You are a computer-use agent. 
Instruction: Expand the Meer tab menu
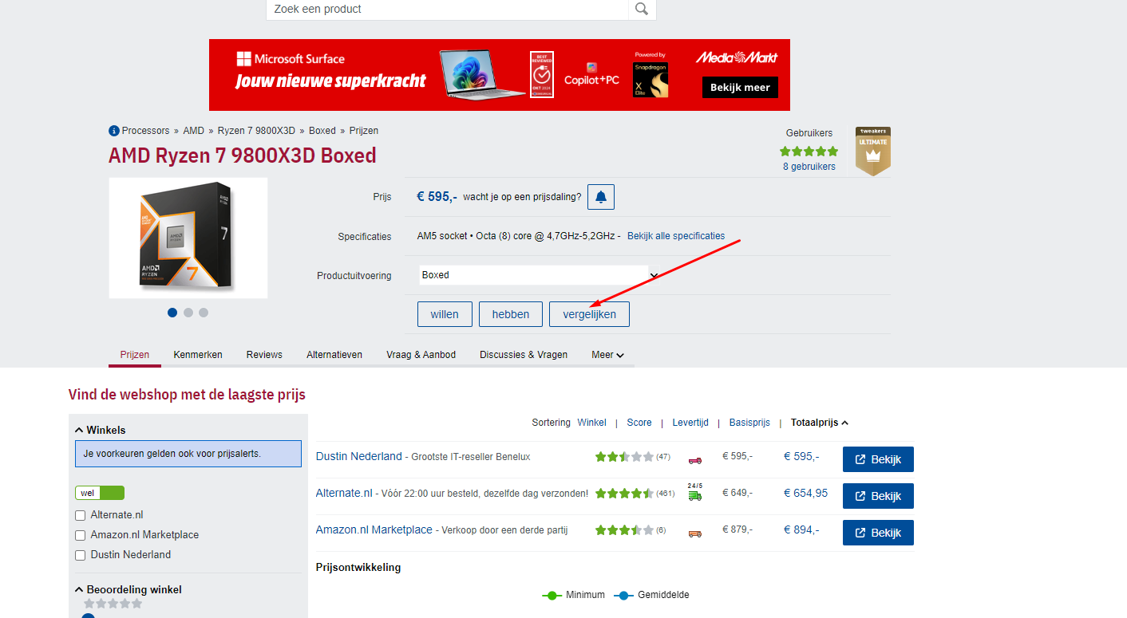[x=607, y=355]
